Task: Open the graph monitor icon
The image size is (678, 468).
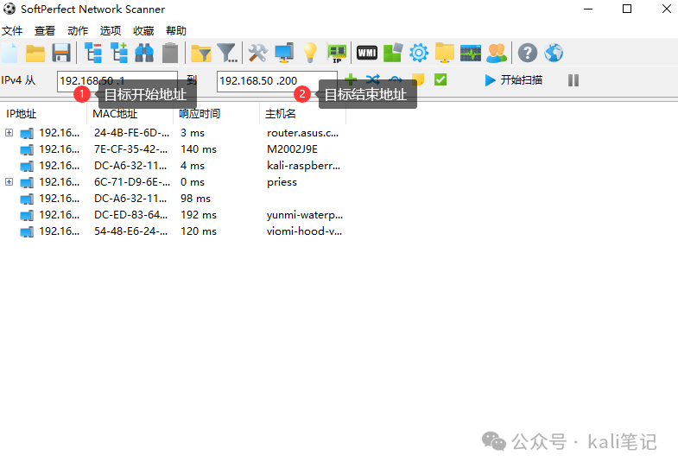Action: 471,54
